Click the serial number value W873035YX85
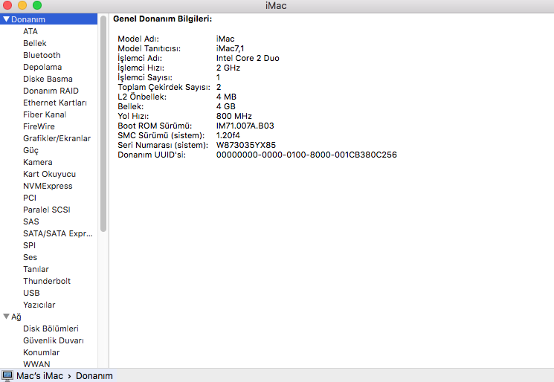This screenshot has width=554, height=382. (x=245, y=145)
